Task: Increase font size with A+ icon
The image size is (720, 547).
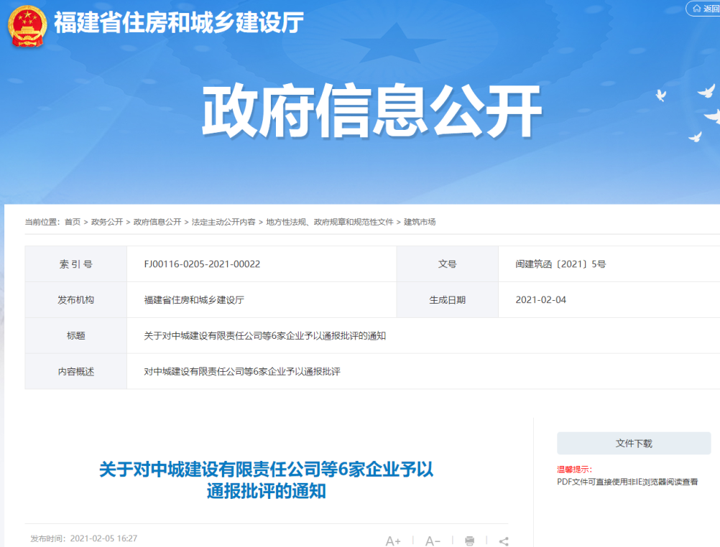Action: 393,541
